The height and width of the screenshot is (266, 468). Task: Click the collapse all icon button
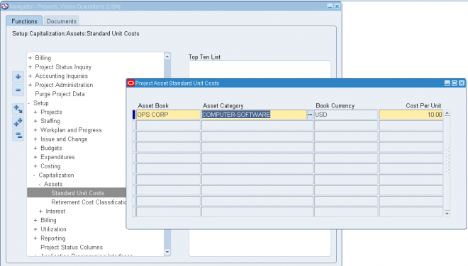coord(18,135)
